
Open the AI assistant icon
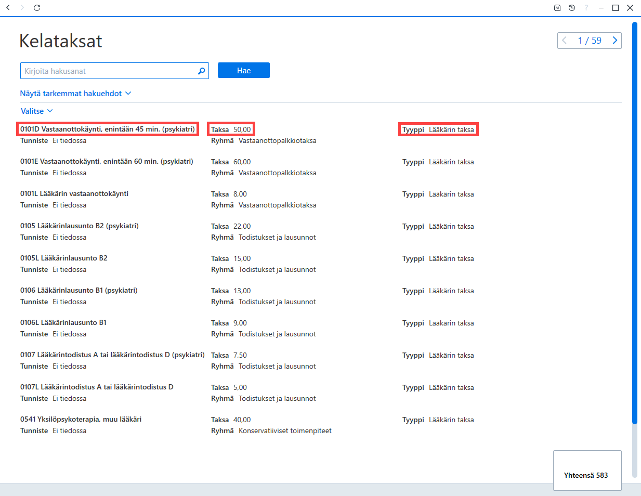pyautogui.click(x=557, y=8)
